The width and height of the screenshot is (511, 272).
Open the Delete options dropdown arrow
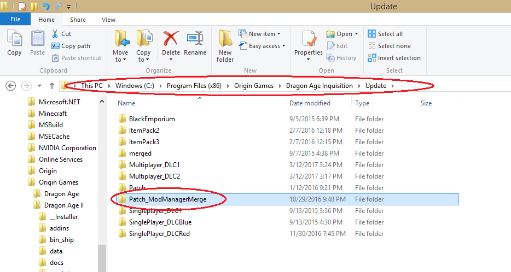[171, 60]
